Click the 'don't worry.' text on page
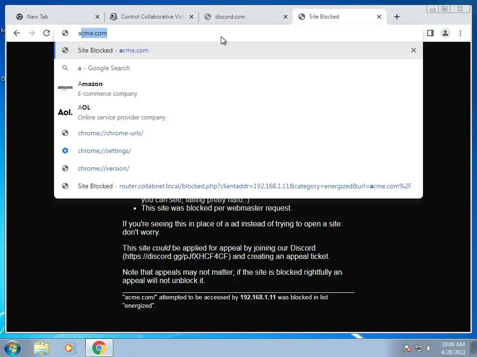The image size is (477, 357). point(141,232)
